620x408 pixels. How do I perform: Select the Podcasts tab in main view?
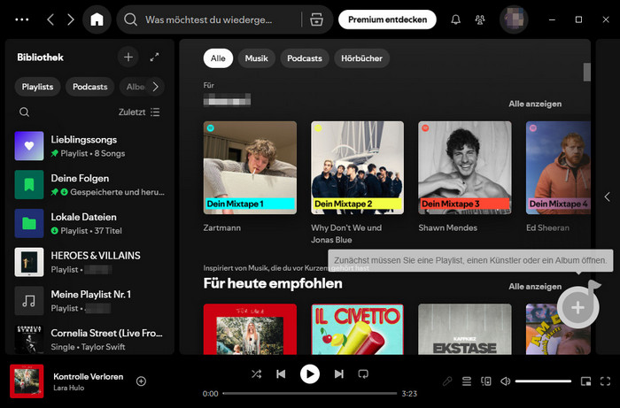305,58
